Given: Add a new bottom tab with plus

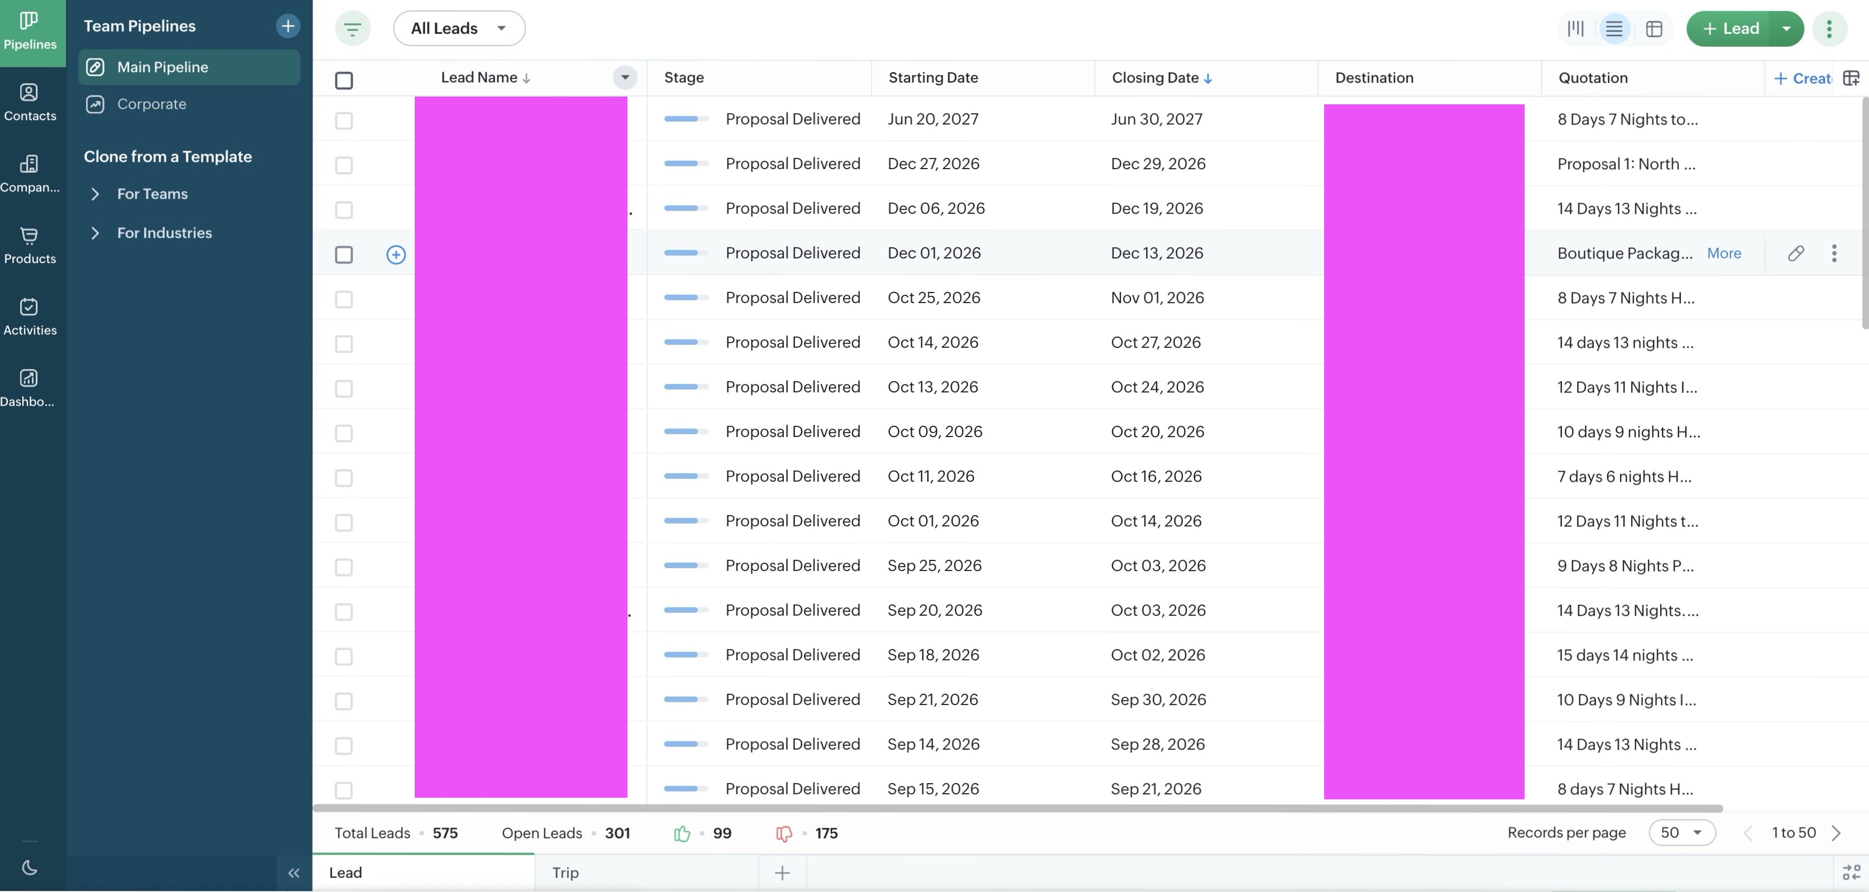Looking at the screenshot, I should click(782, 873).
